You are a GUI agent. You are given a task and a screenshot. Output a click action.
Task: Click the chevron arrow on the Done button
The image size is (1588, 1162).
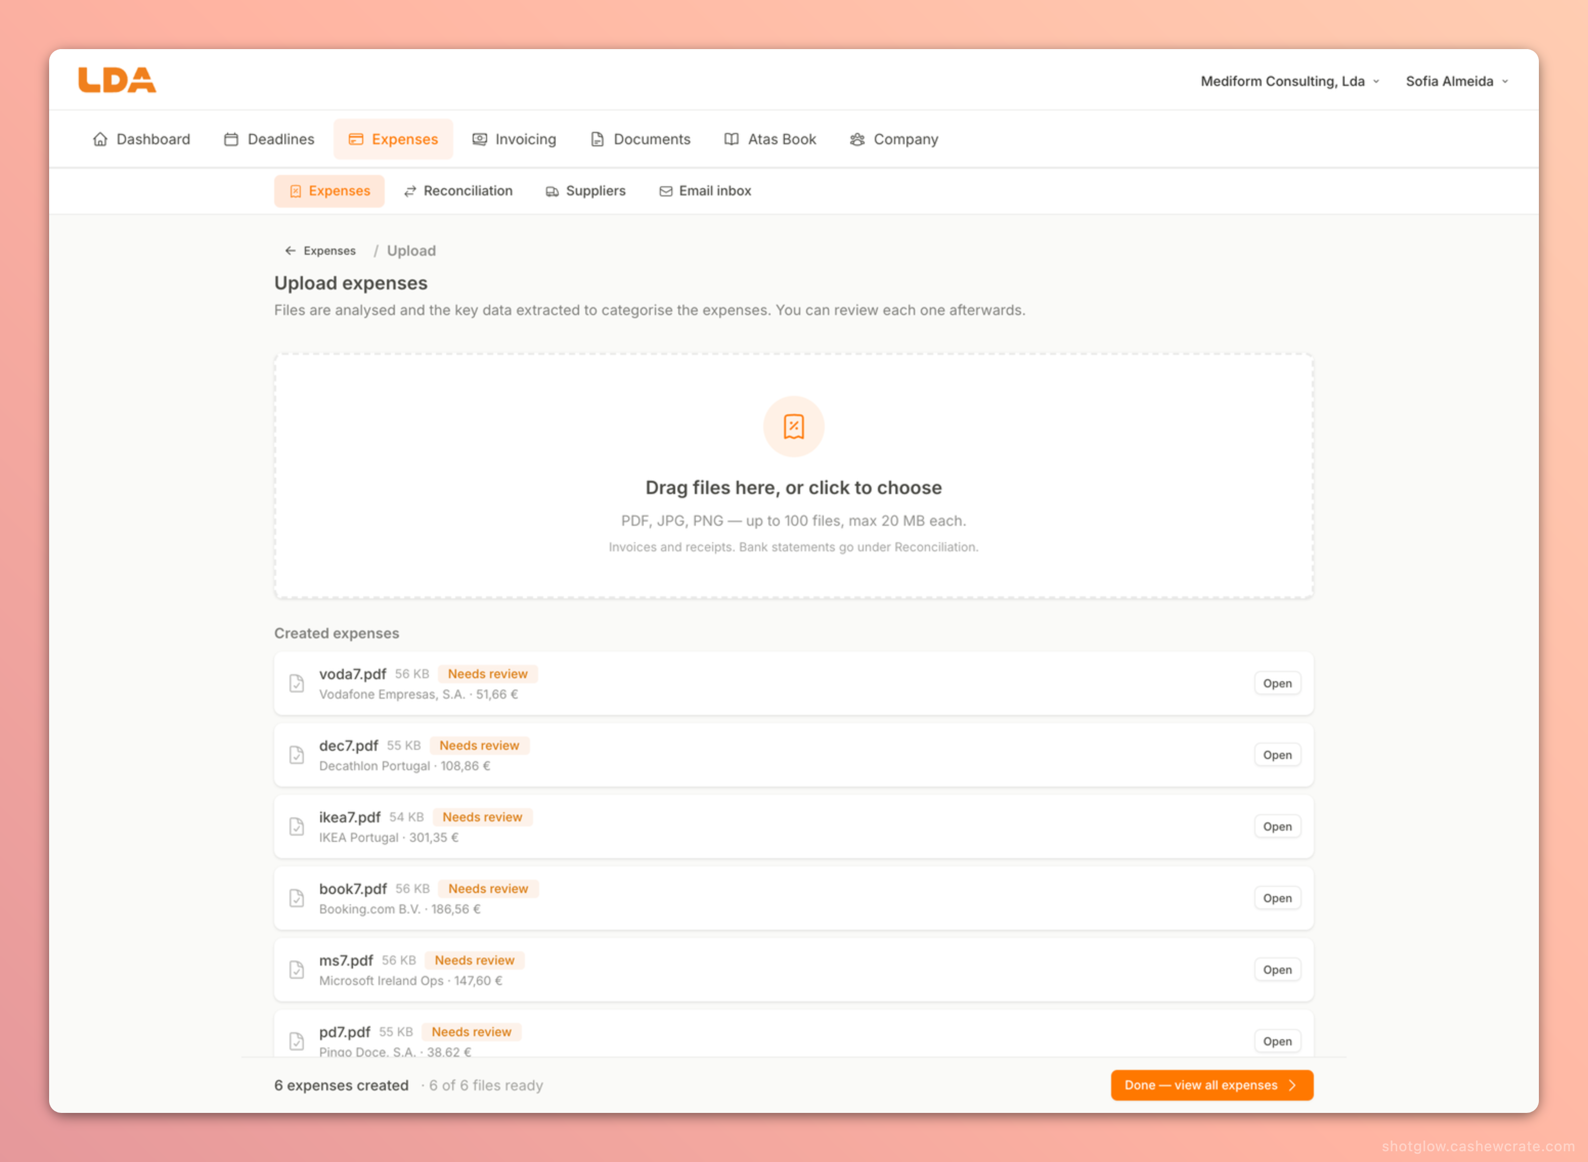tap(1292, 1085)
